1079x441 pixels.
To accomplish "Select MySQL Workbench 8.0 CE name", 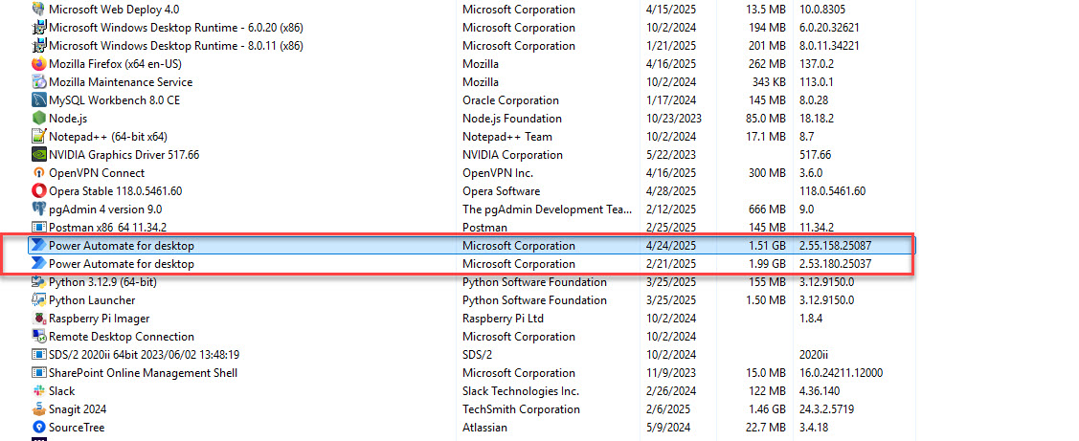I will (x=114, y=99).
